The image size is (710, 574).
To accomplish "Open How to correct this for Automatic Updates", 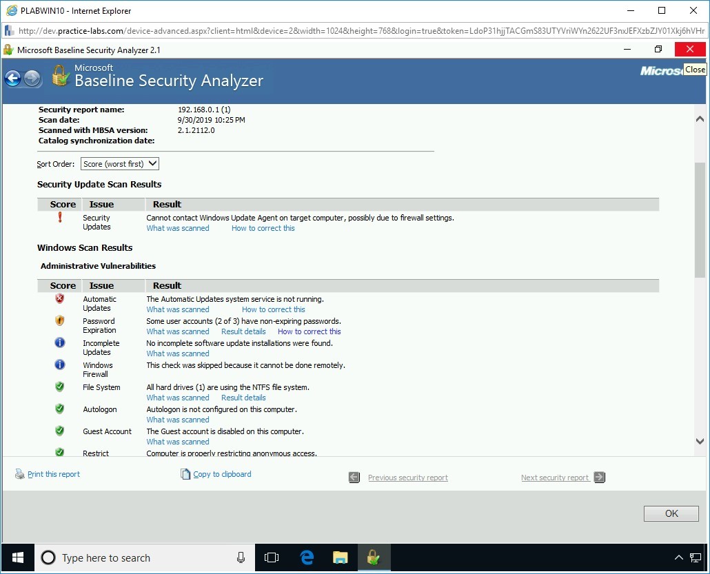I will point(274,309).
